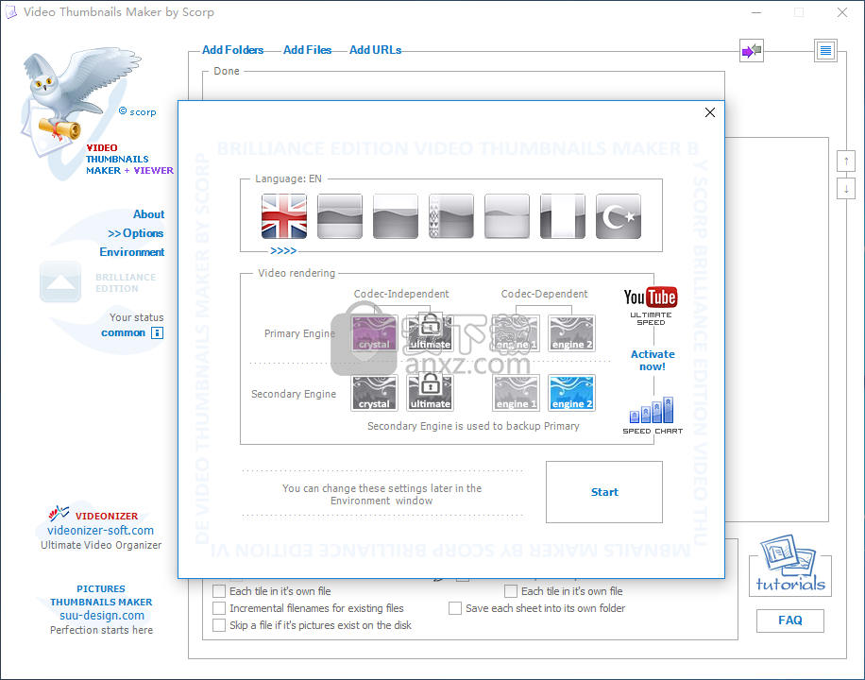Click the common status link
865x680 pixels.
123,332
